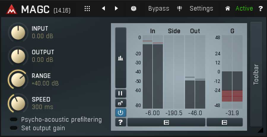Click the Active status label
267x137 pixels.
click(x=244, y=9)
